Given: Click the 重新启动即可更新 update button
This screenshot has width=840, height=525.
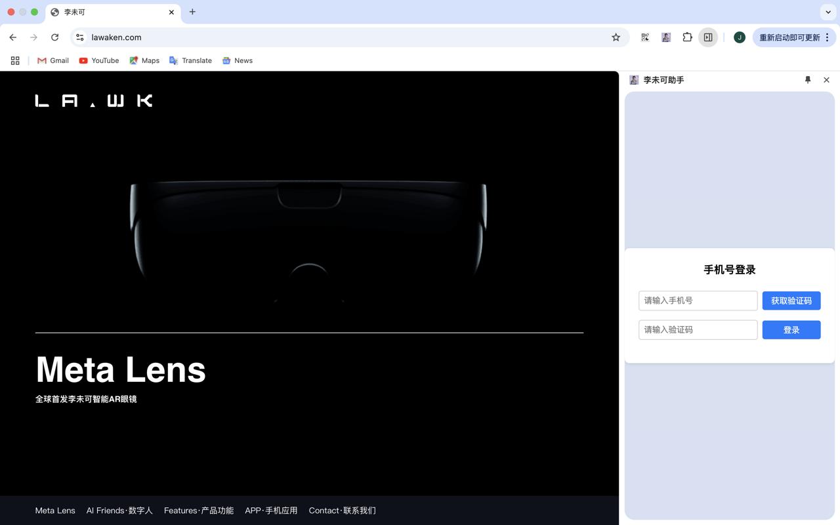Looking at the screenshot, I should coord(789,37).
